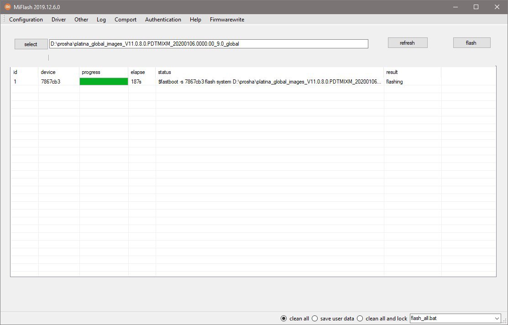Open the Log menu
The width and height of the screenshot is (508, 325).
point(101,20)
